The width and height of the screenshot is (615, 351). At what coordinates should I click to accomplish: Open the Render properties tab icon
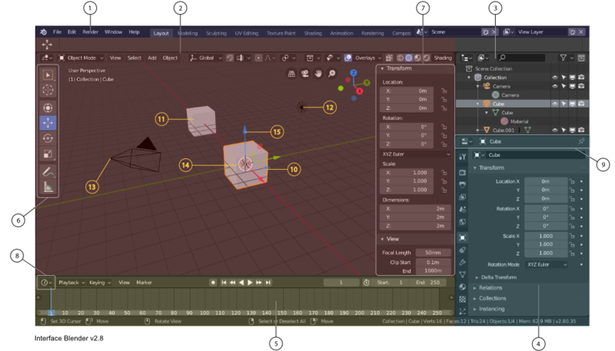point(463,172)
